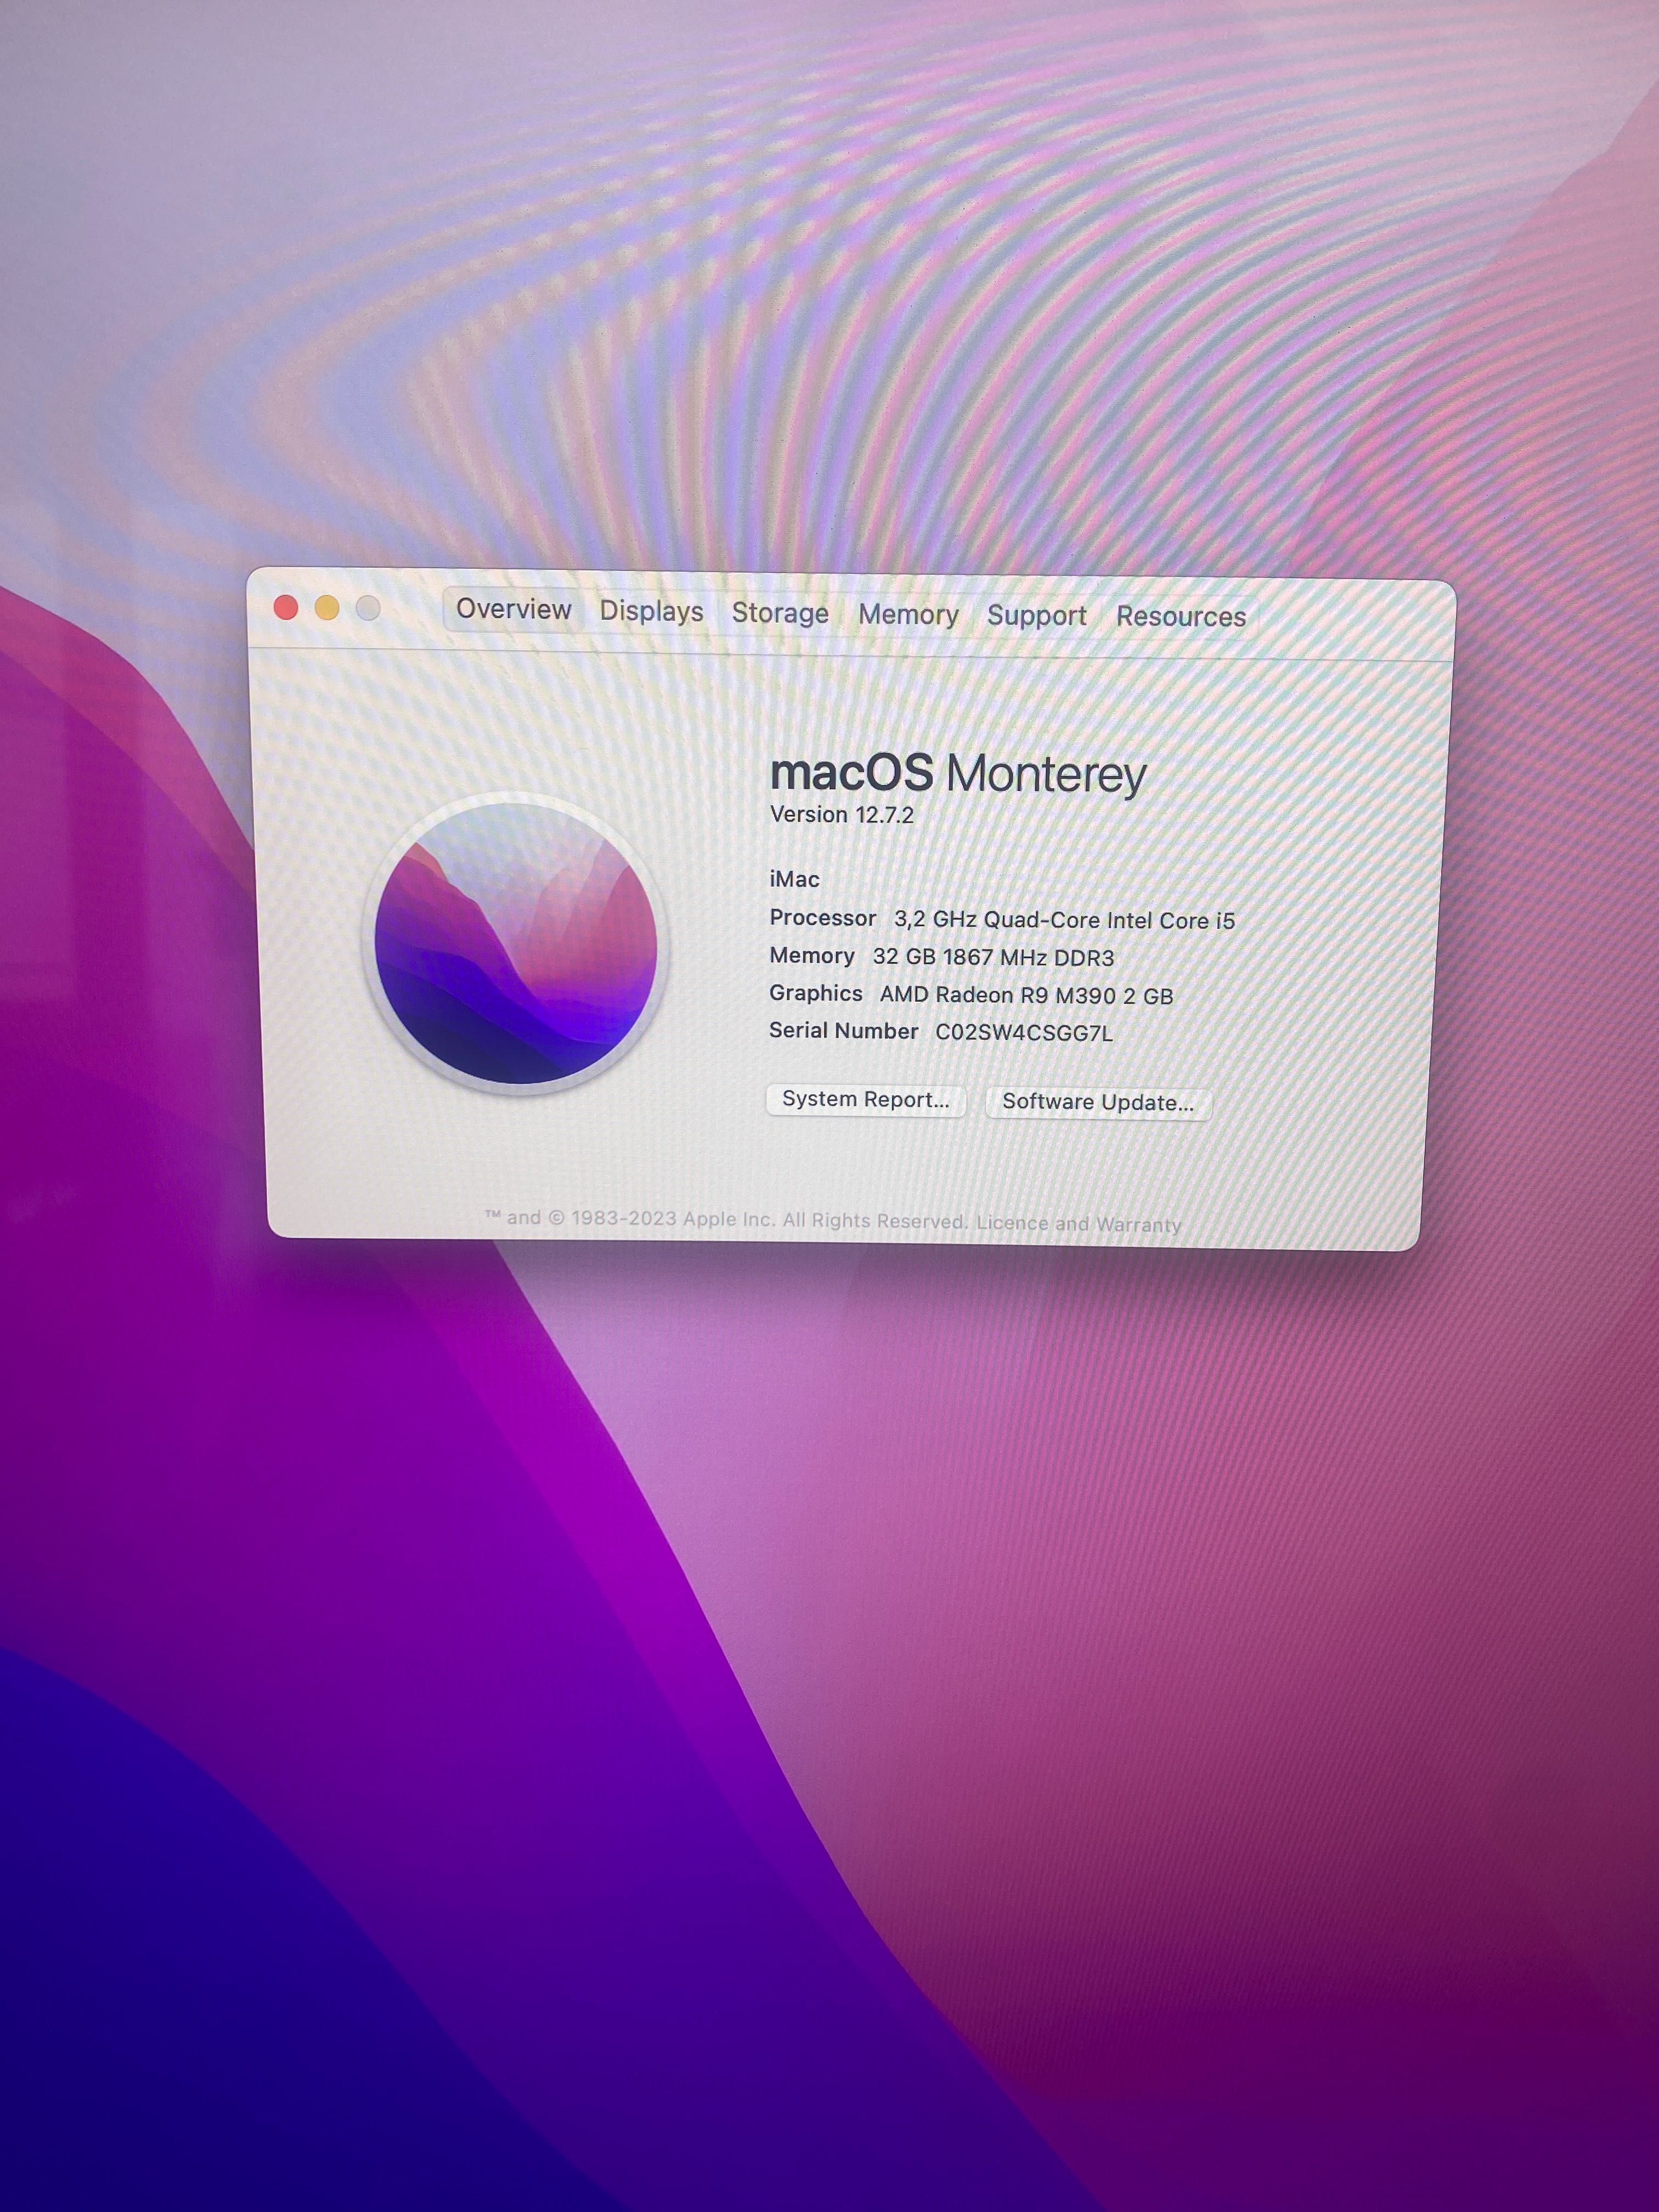Click the System Report... button

(x=865, y=1099)
